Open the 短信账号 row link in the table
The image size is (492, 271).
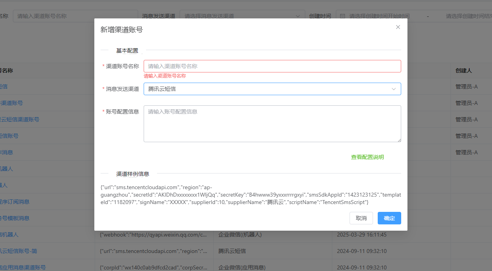click(9, 136)
